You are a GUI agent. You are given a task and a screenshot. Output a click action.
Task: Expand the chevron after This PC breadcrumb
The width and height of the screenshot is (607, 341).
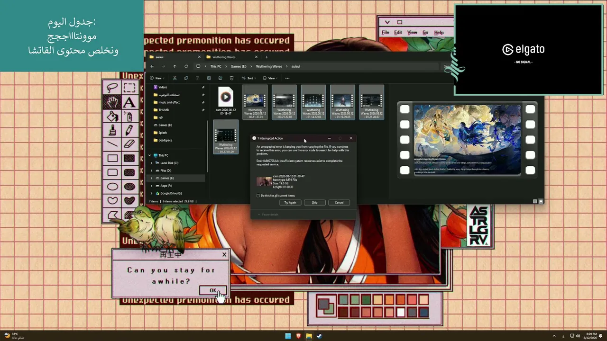coord(226,66)
